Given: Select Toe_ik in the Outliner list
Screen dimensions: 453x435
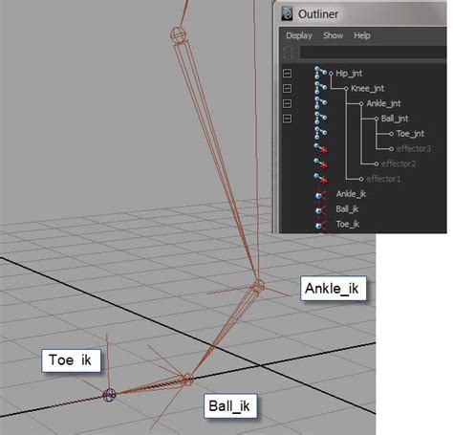Looking at the screenshot, I should pyautogui.click(x=348, y=225).
